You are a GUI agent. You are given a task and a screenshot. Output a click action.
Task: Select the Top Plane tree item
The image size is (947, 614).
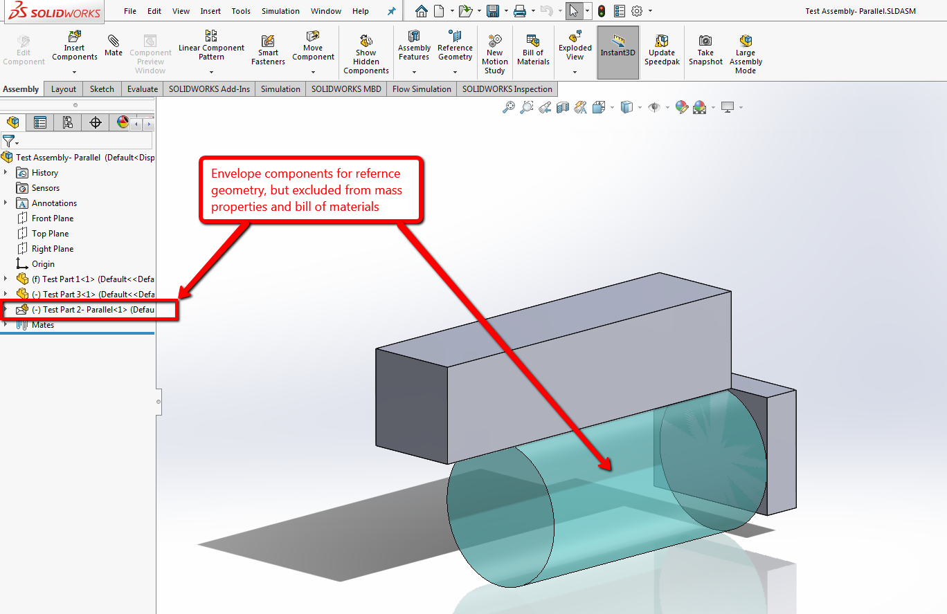coord(50,234)
